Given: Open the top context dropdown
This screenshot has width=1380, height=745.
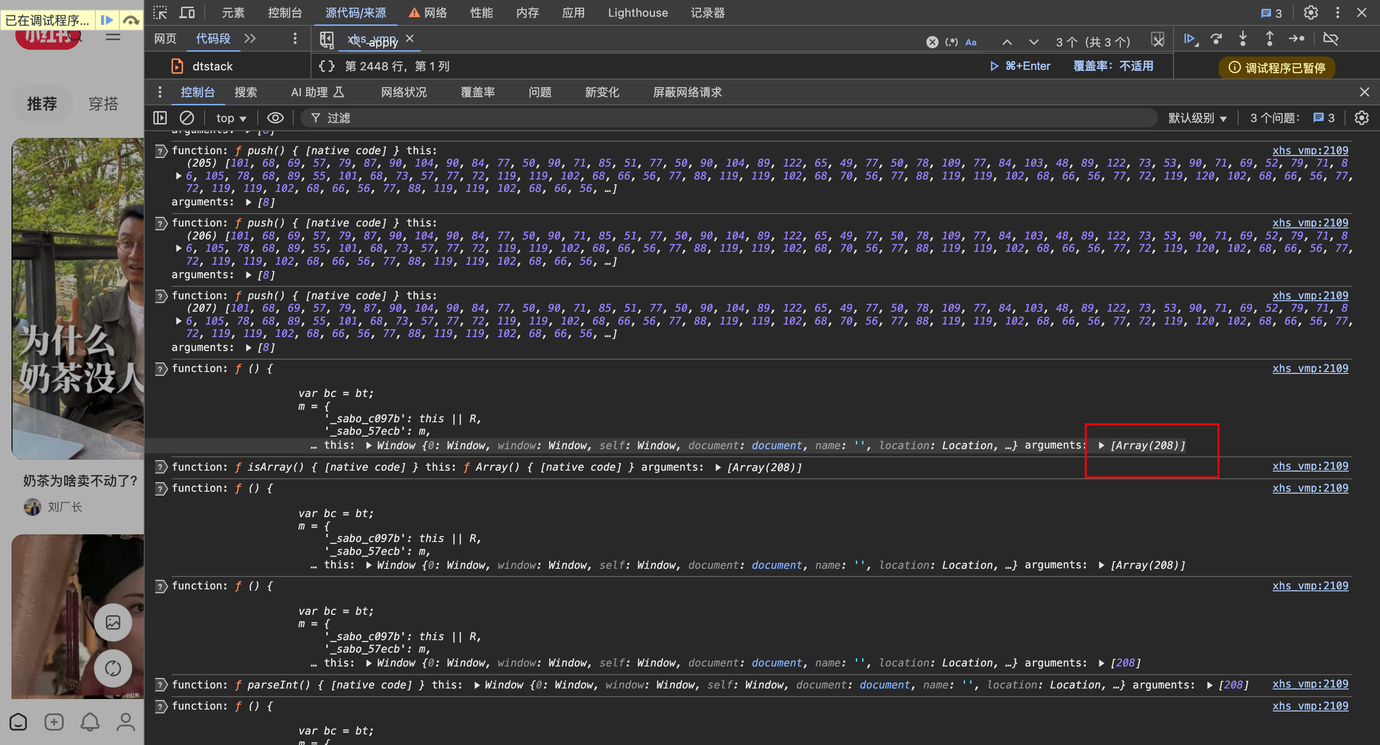Looking at the screenshot, I should tap(231, 118).
